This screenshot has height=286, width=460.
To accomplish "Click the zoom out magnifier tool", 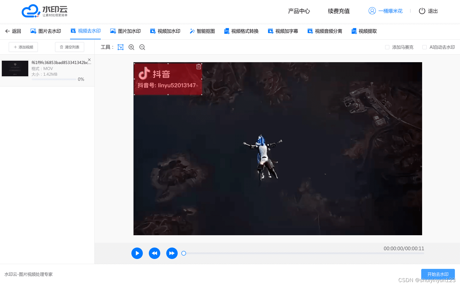I will (x=142, y=47).
